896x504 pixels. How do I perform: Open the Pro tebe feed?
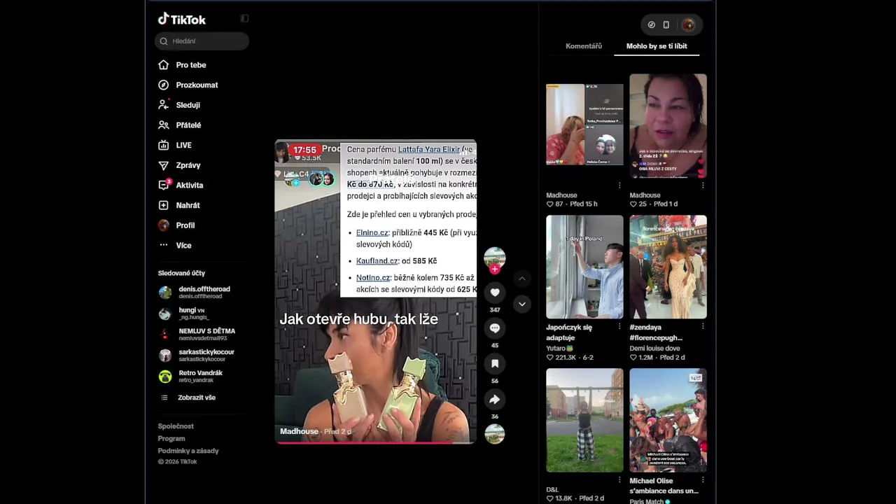tap(191, 65)
